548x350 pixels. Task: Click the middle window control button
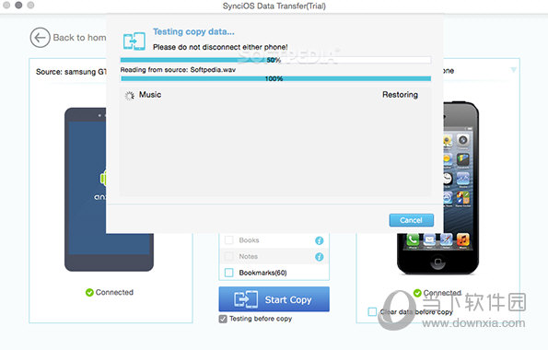(18, 5)
